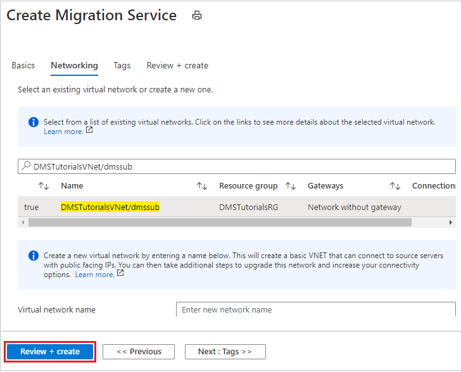461x372 pixels.
Task: Sort by the Gateways column arrows
Action: [395, 186]
